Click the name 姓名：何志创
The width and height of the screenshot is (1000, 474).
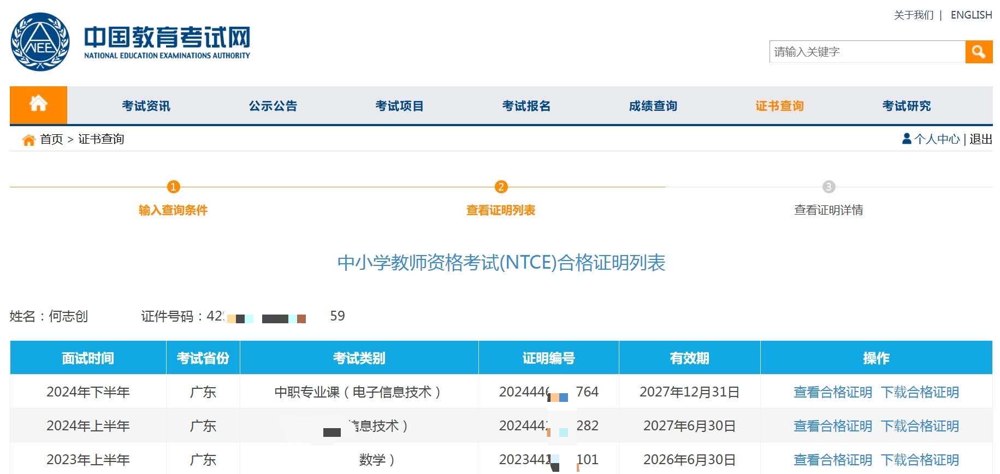coord(49,316)
